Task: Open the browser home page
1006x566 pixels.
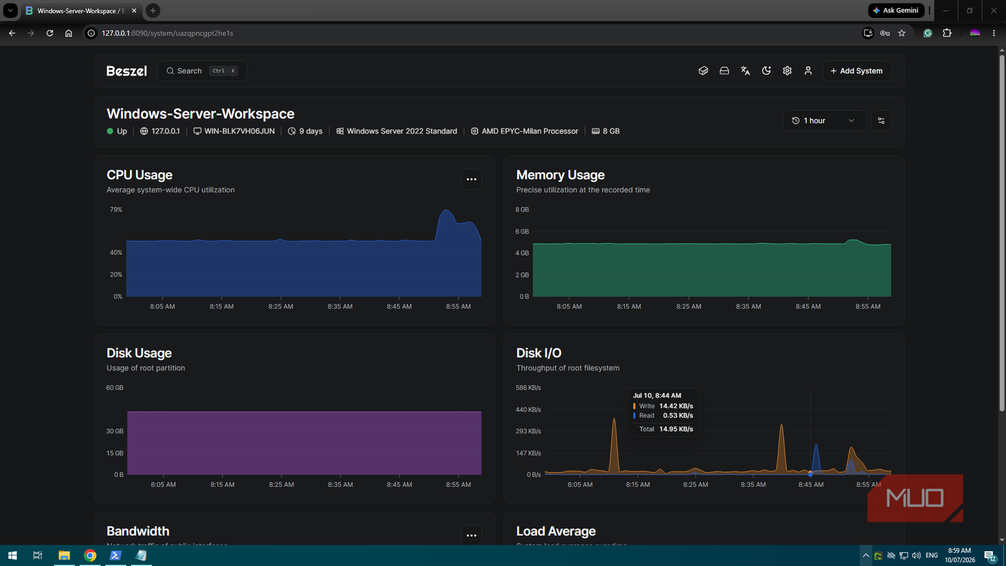Action: click(x=68, y=33)
